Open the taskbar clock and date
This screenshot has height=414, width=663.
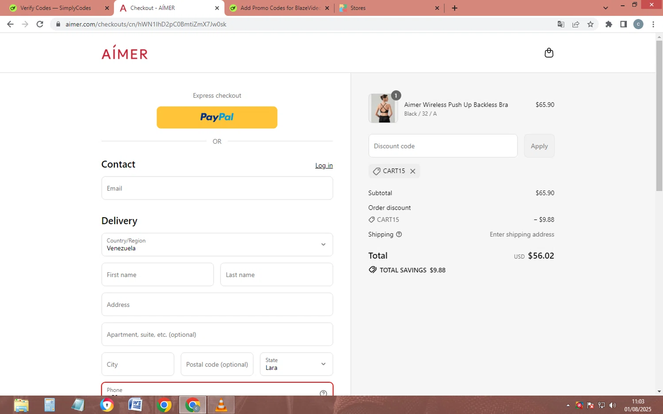pyautogui.click(x=638, y=405)
